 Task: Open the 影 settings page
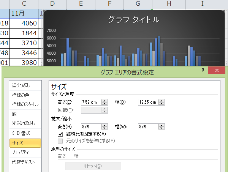click(14, 114)
